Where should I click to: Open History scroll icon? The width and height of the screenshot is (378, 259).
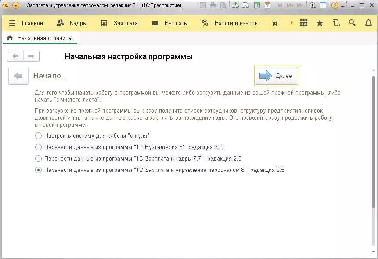(336, 23)
